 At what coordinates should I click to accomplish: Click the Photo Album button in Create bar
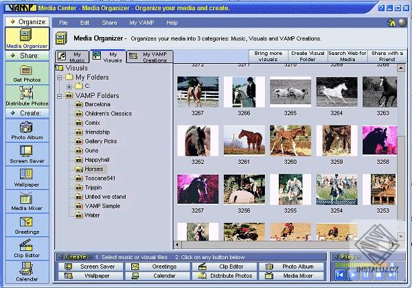click(x=291, y=267)
